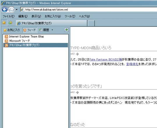Viewport: 157px width, 128px height.
Task: Open the recent pages dropdown arrow
Action: coord(17,10)
